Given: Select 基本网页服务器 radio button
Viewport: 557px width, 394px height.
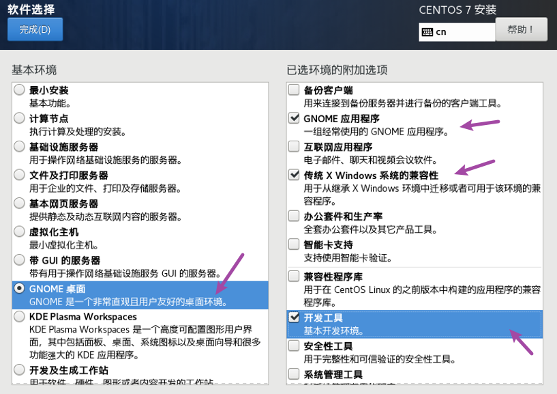Looking at the screenshot, I should click(20, 203).
